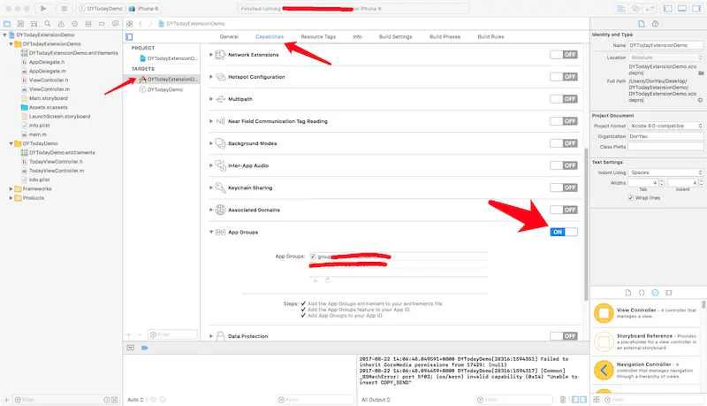707x406 pixels.
Task: Expand the Data Protection section
Action: (x=210, y=336)
